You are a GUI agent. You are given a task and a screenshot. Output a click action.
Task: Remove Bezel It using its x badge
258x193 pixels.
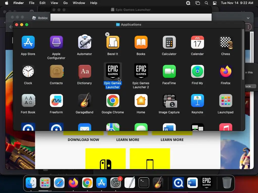pos(107,34)
